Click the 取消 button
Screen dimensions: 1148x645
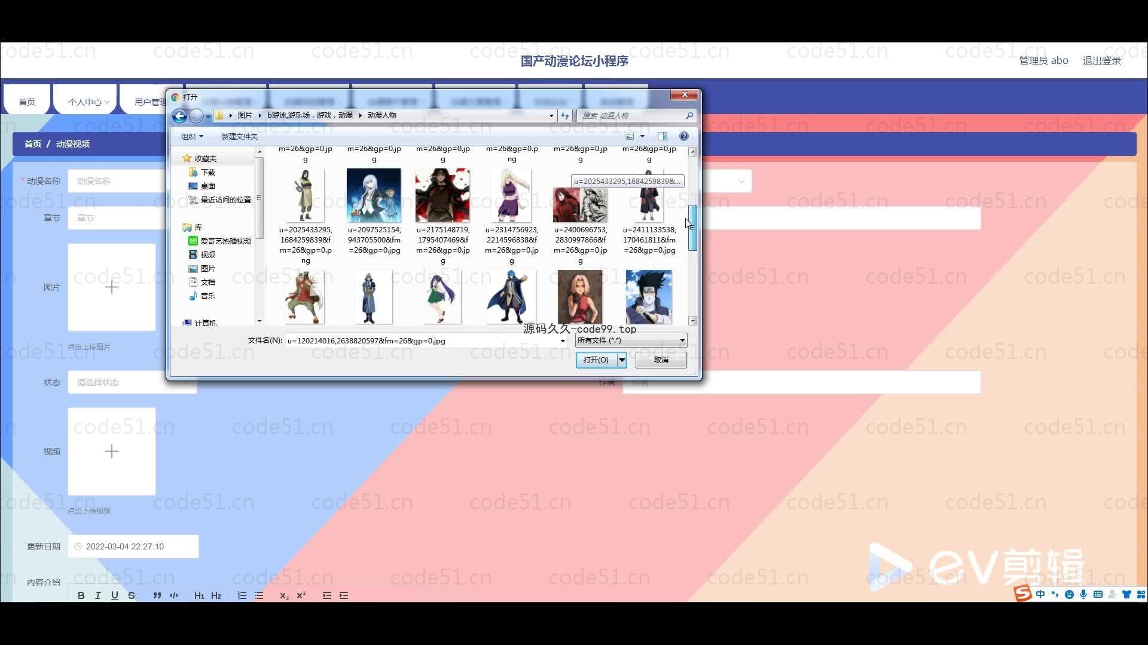(661, 360)
